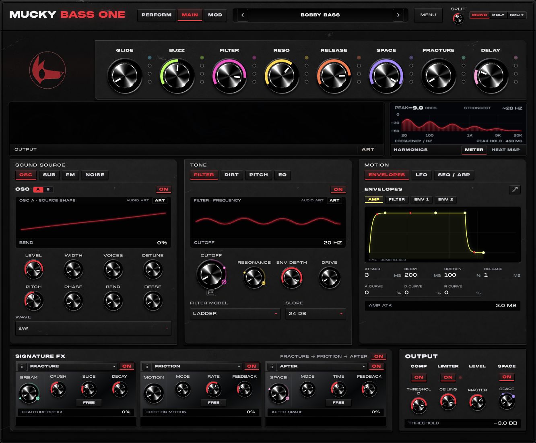Click the FREE button under Slice

(x=89, y=402)
